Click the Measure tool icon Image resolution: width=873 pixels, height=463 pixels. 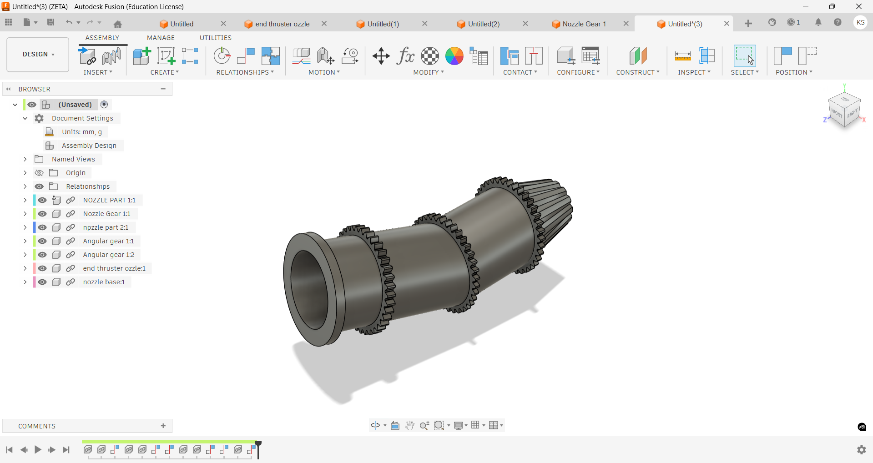tap(683, 56)
